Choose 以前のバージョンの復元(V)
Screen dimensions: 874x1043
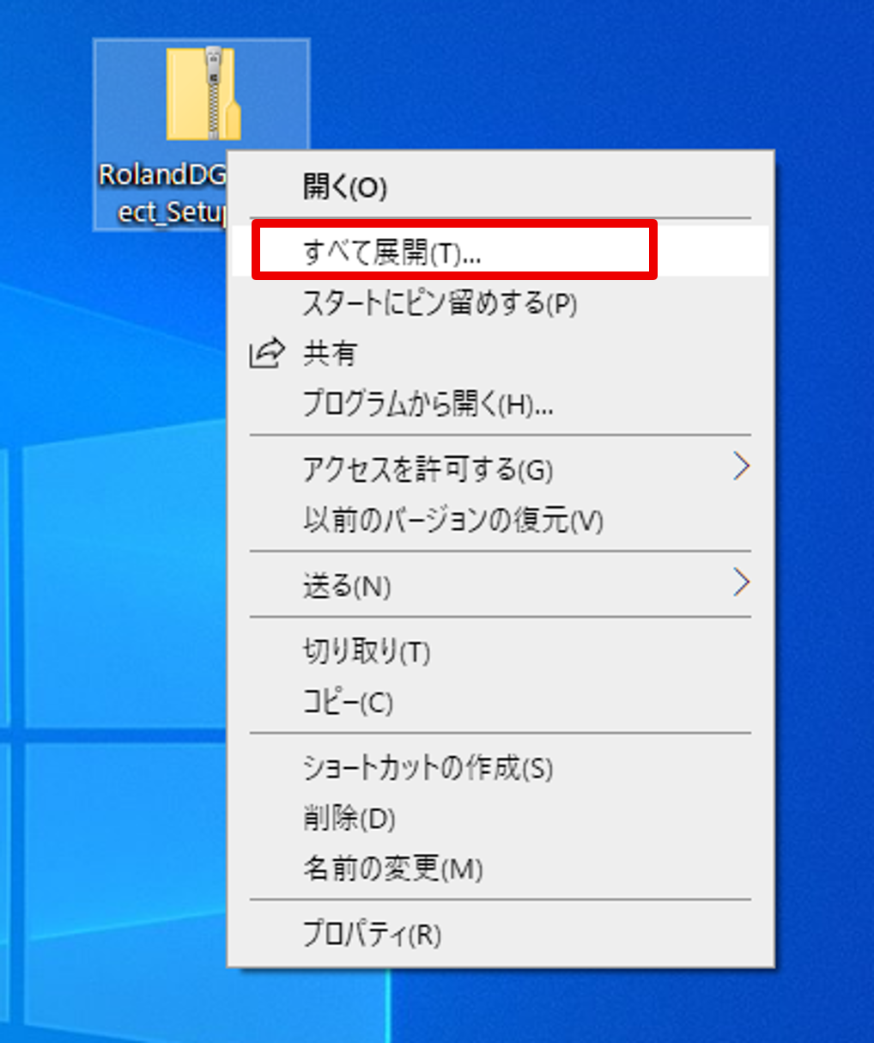[501, 520]
